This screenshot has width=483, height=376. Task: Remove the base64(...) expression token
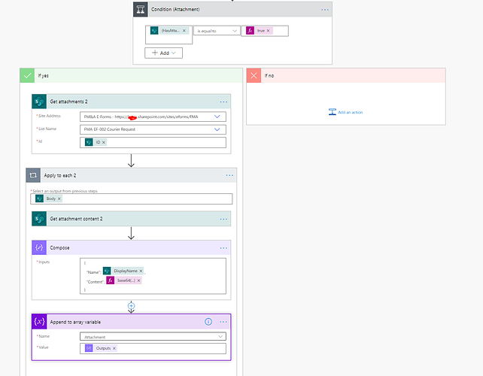(138, 280)
